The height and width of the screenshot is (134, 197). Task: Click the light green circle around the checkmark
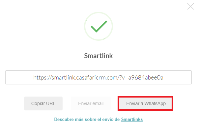point(98,26)
